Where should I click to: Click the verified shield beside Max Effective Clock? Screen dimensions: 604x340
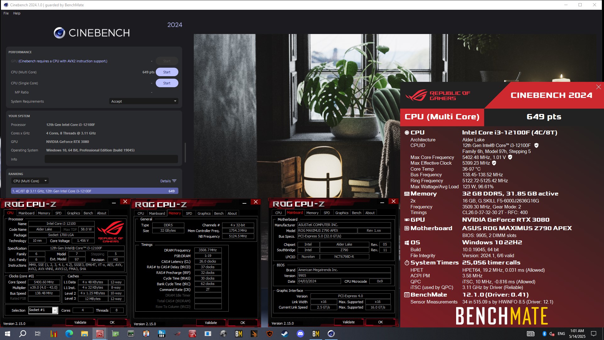[494, 163]
